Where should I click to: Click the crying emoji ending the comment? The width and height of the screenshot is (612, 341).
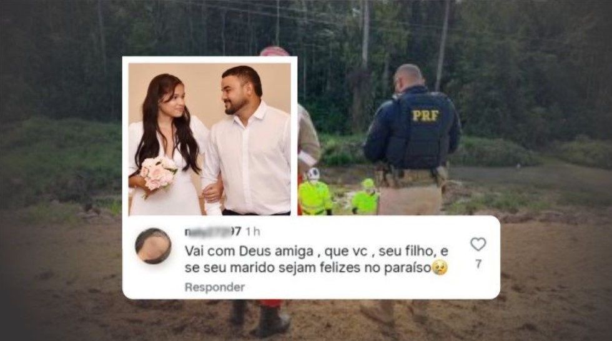(440, 268)
